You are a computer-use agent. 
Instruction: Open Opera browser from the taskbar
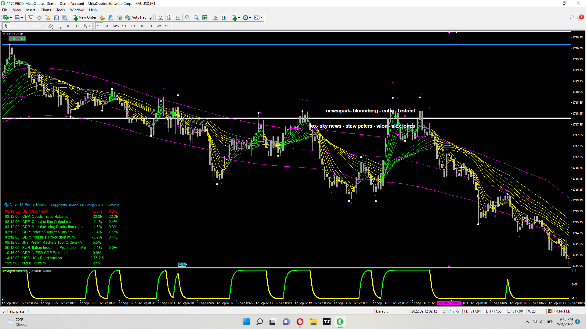300,322
